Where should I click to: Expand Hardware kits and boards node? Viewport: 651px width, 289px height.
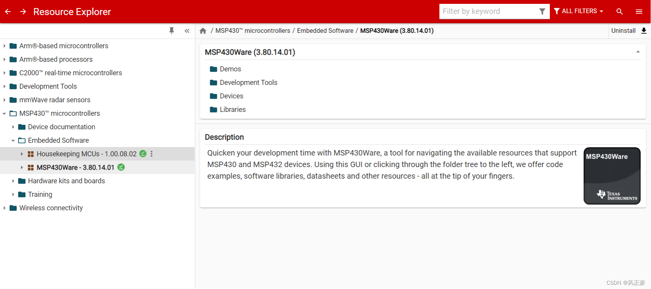coord(13,181)
